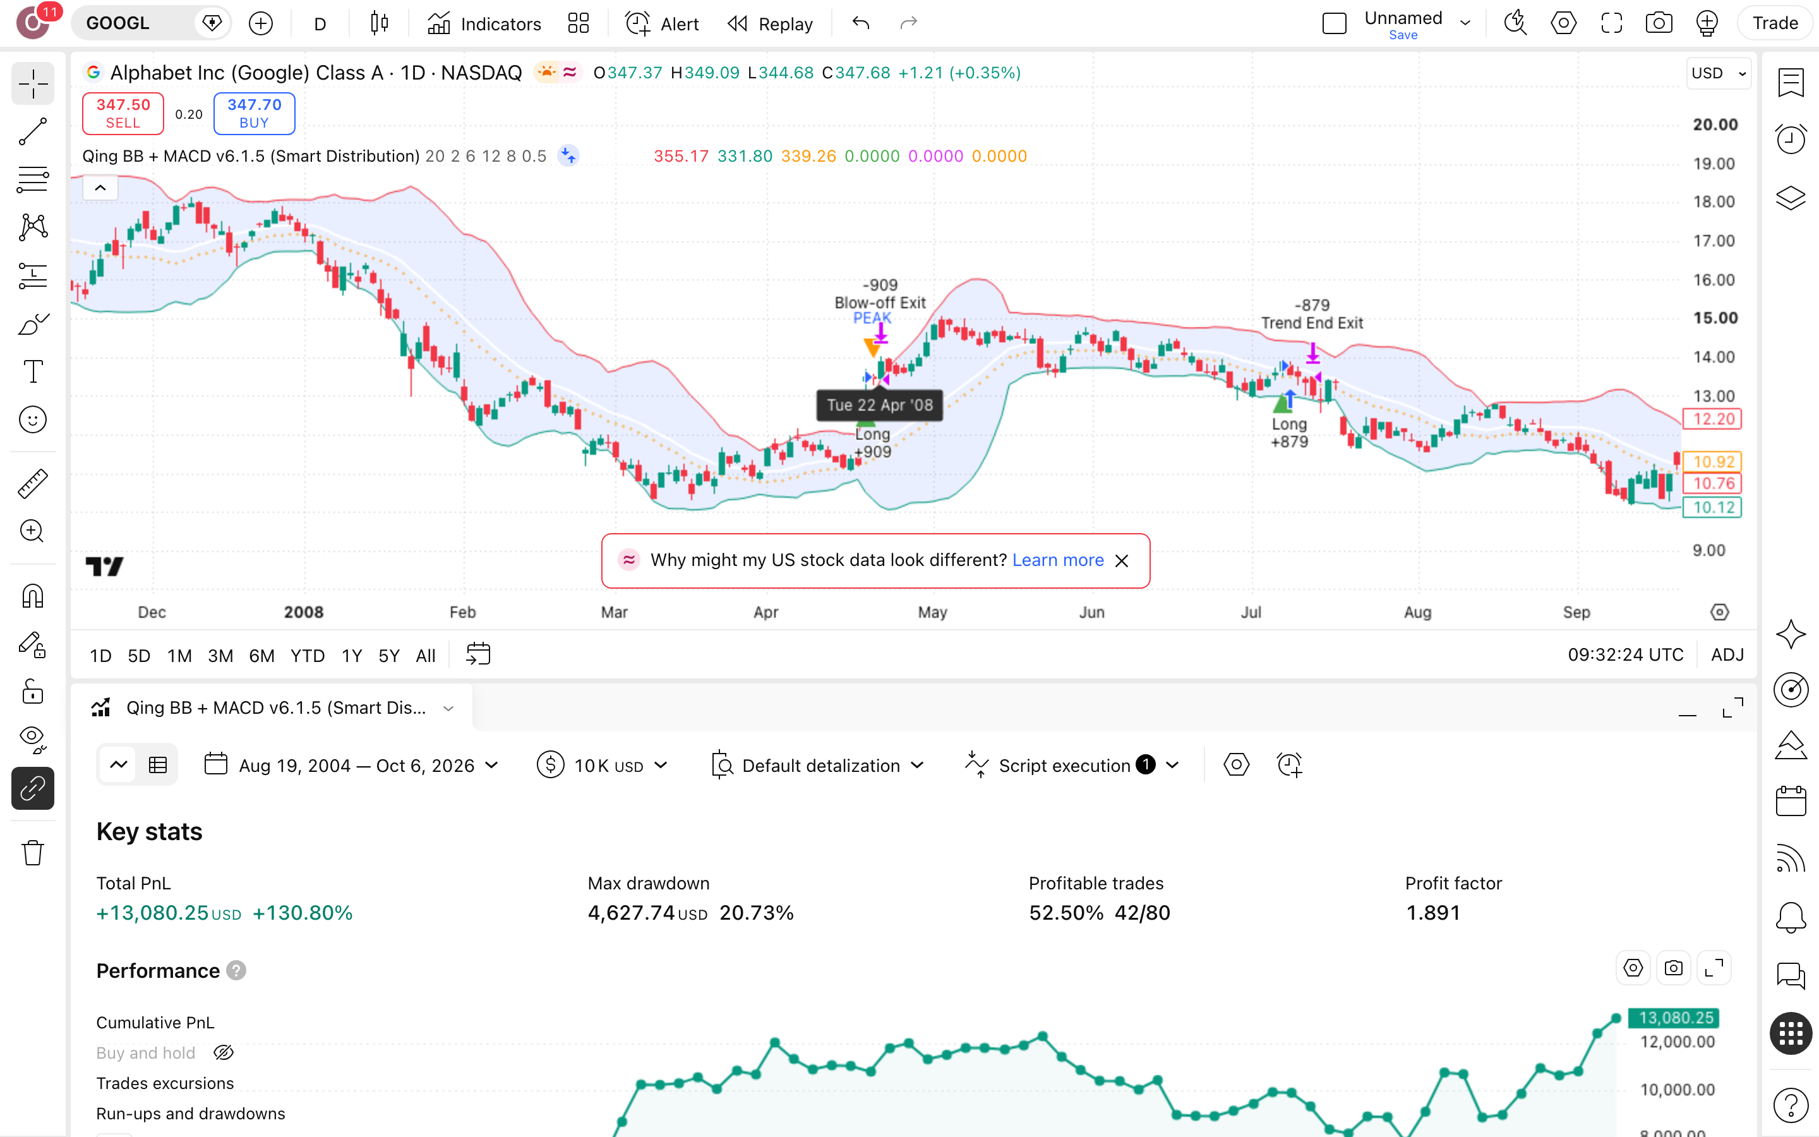Expand the Default detalization dropdown
The height and width of the screenshot is (1137, 1819).
coord(817,766)
